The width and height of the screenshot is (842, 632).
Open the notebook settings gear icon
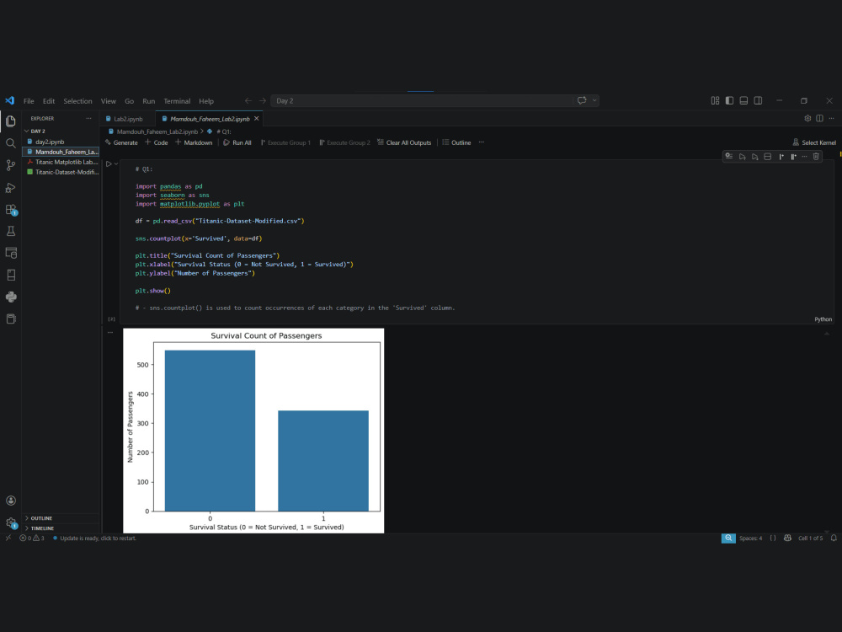pos(807,118)
